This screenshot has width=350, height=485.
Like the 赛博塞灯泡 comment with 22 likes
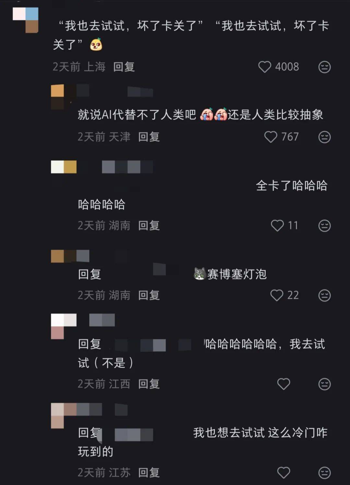coord(276,295)
